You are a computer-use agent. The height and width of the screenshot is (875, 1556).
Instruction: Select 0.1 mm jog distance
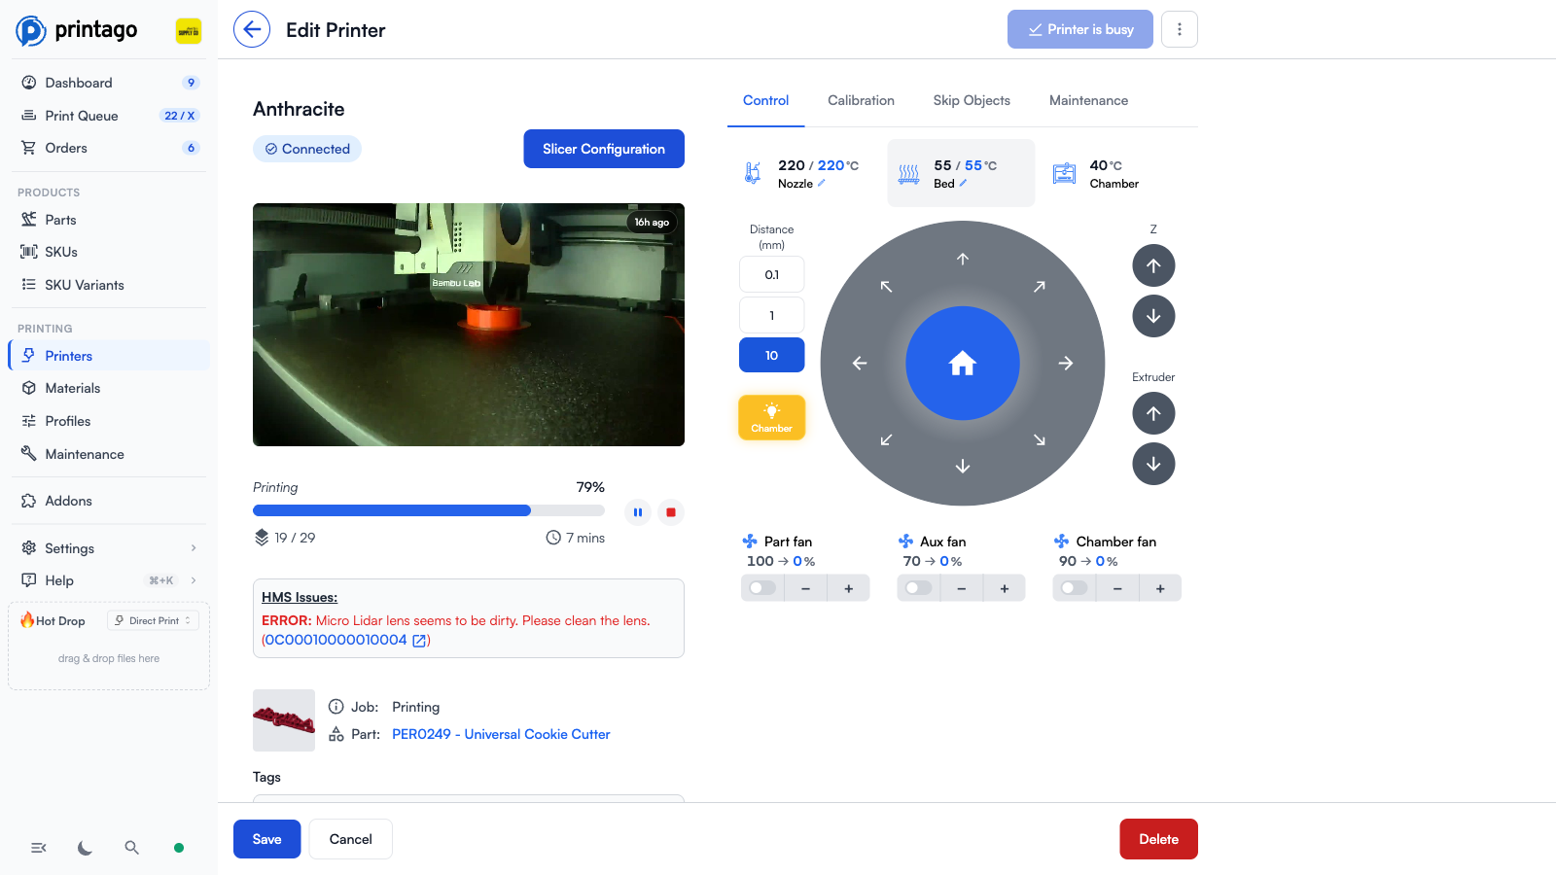771,274
